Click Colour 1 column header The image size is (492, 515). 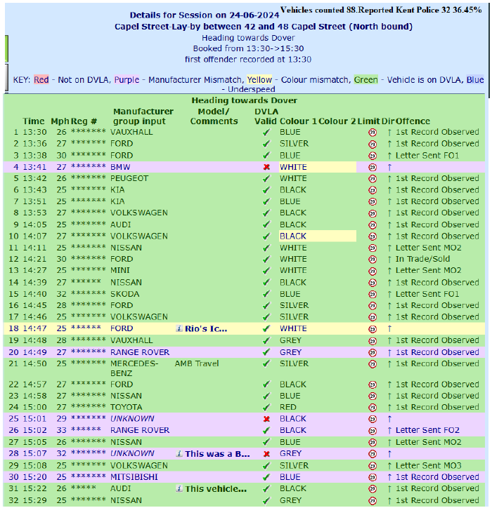(299, 121)
